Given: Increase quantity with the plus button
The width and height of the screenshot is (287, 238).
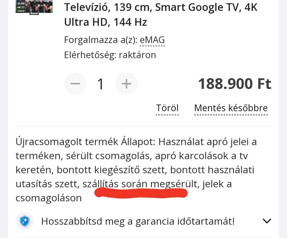Looking at the screenshot, I should pyautogui.click(x=126, y=84).
